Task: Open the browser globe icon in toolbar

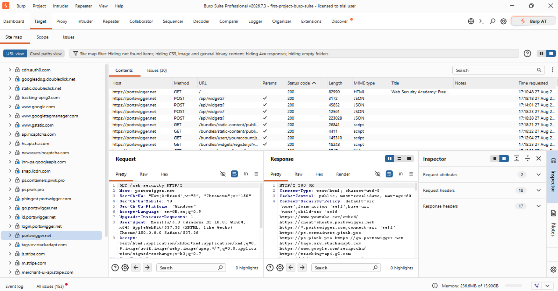Action: coord(471,21)
